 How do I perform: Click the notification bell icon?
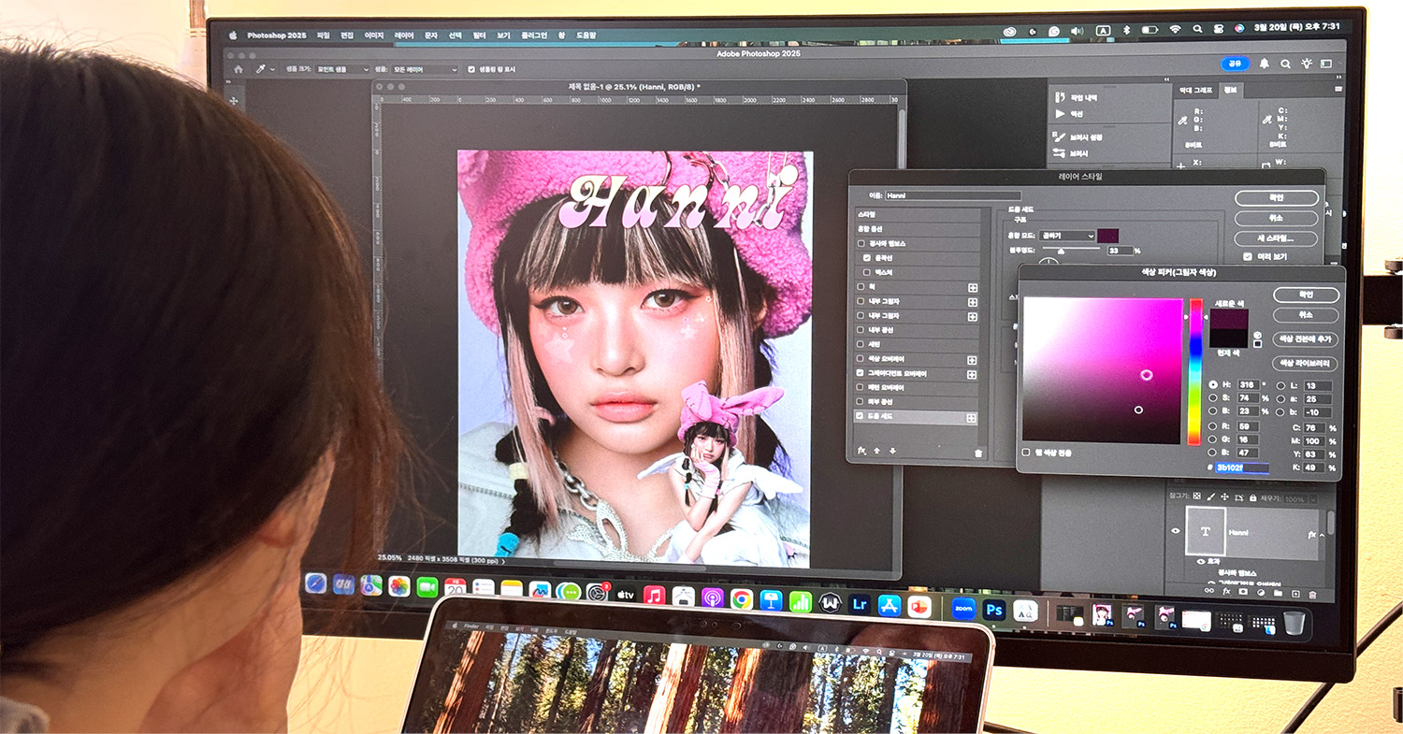pyautogui.click(x=1265, y=64)
